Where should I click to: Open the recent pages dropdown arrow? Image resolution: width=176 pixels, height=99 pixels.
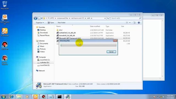click(42, 18)
